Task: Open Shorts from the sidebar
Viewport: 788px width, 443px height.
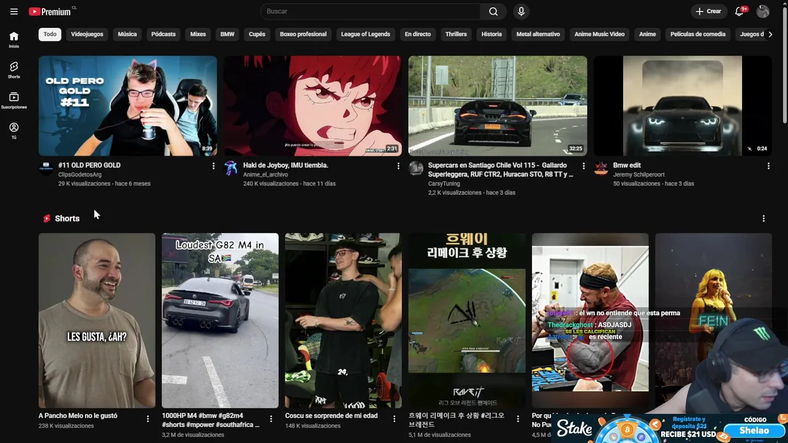Action: 14,70
